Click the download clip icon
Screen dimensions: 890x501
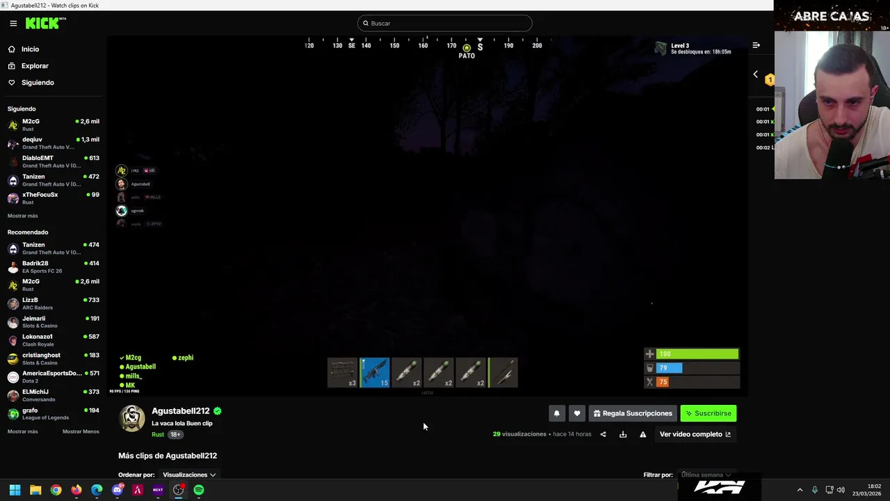point(623,434)
